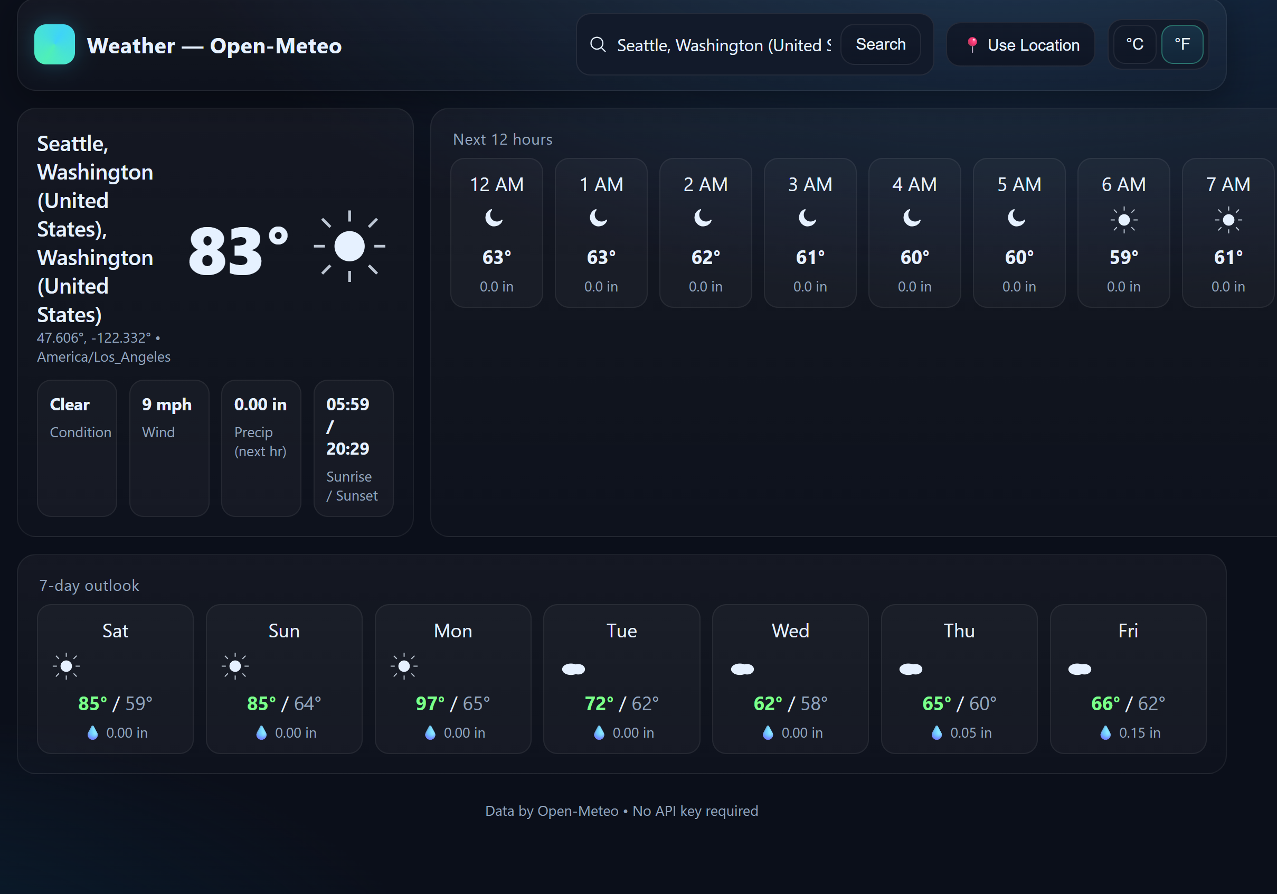Click the Sunrise / Sunset info tile

point(353,448)
